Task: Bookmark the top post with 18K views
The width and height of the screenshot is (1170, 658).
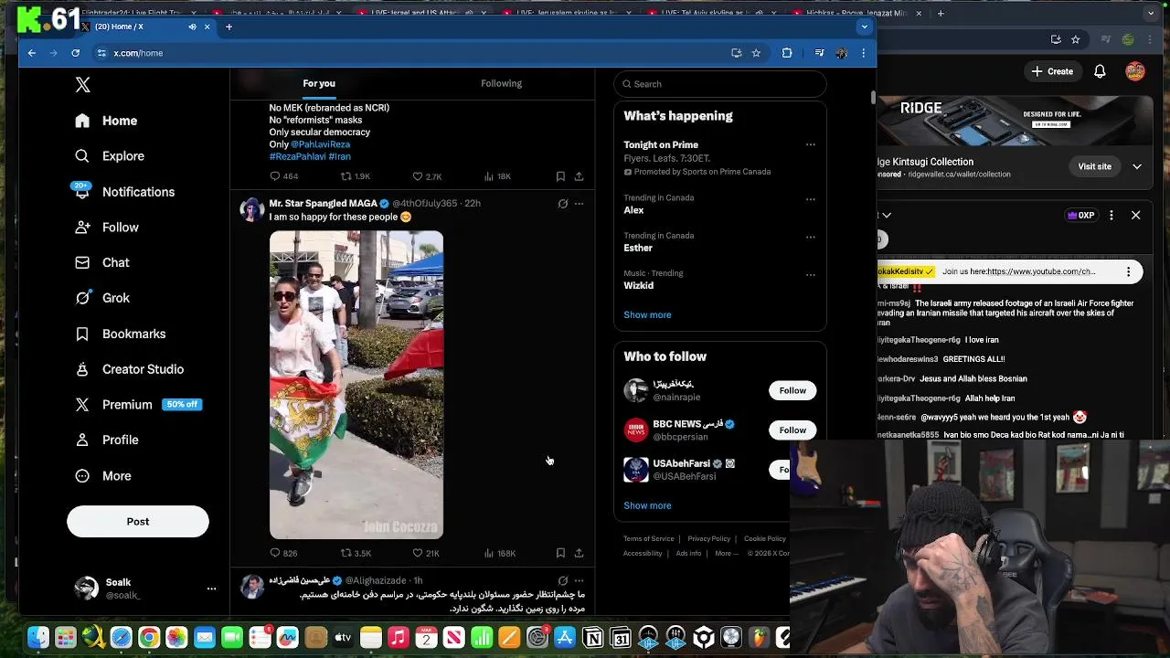Action: (560, 176)
